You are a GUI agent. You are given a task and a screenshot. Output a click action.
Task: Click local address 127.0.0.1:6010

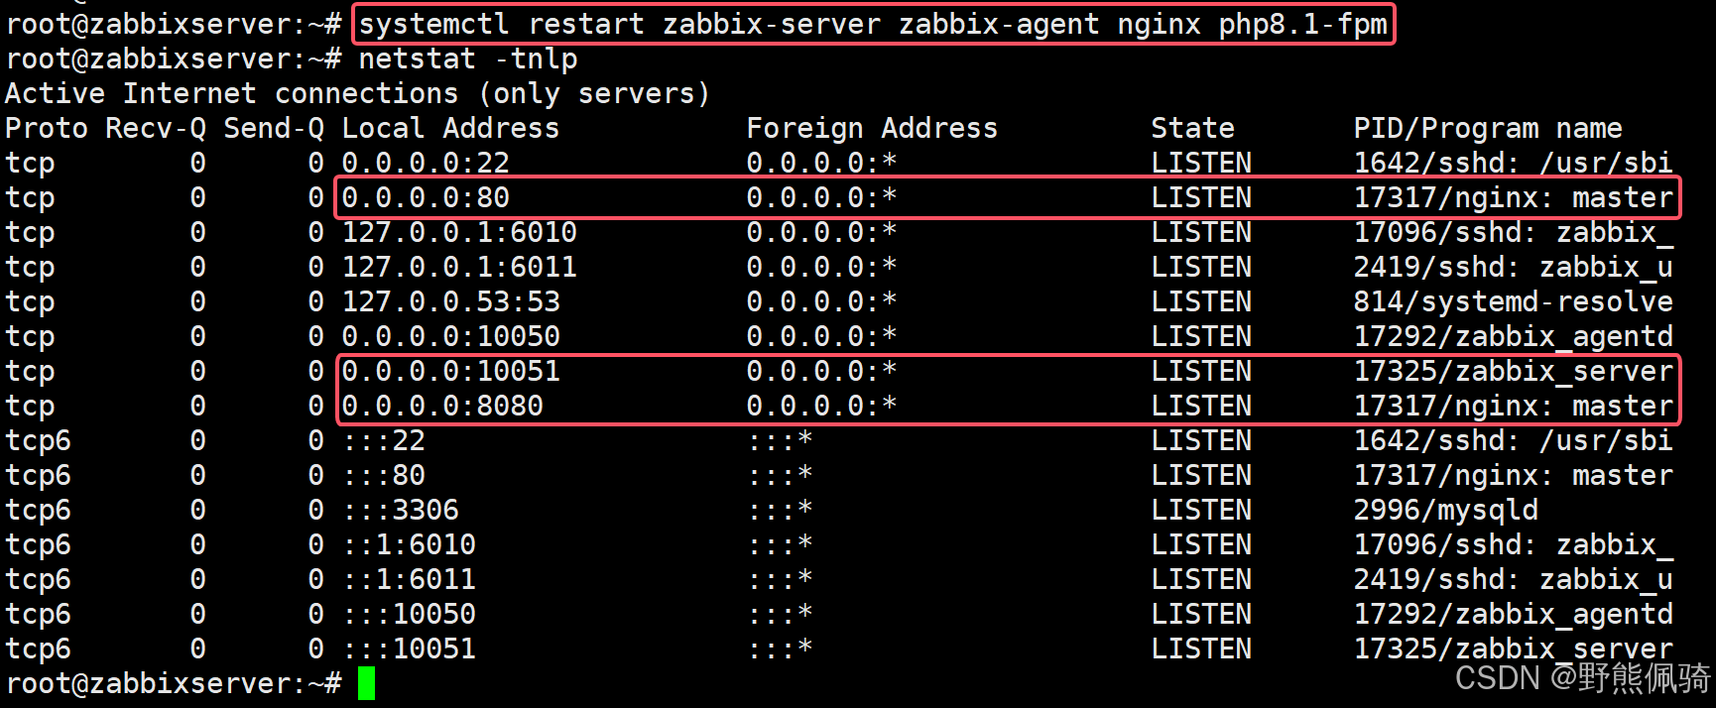pyautogui.click(x=459, y=232)
